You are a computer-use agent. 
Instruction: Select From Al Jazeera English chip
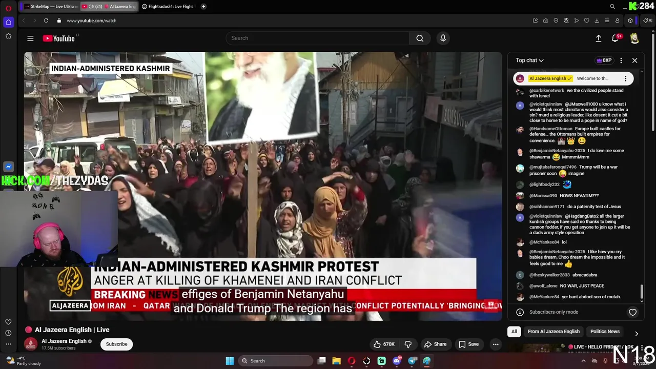click(x=553, y=332)
